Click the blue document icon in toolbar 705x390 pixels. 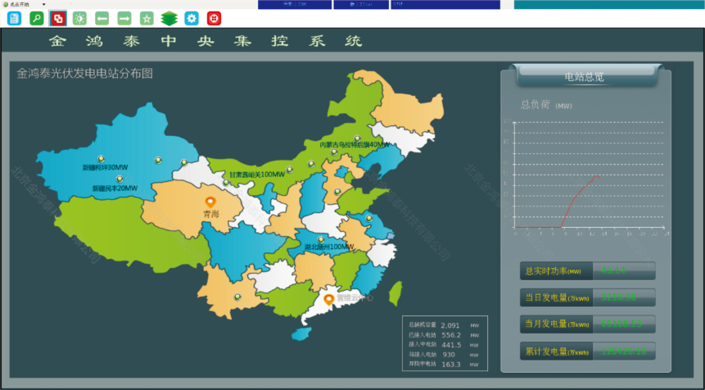14,18
